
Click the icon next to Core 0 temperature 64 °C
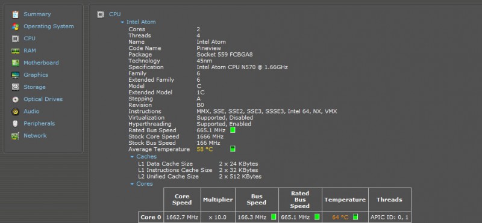(x=355, y=217)
